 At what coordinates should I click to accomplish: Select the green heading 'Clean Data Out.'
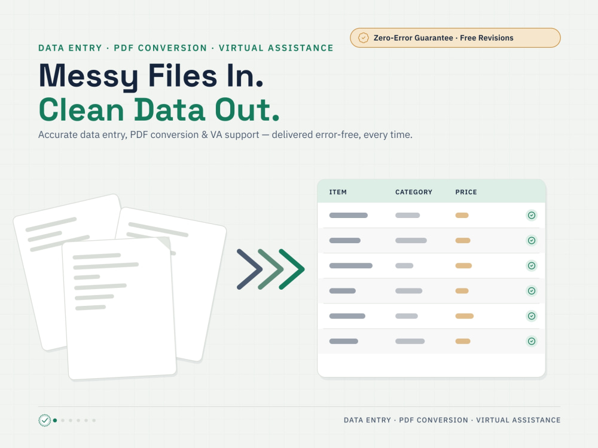pos(160,110)
